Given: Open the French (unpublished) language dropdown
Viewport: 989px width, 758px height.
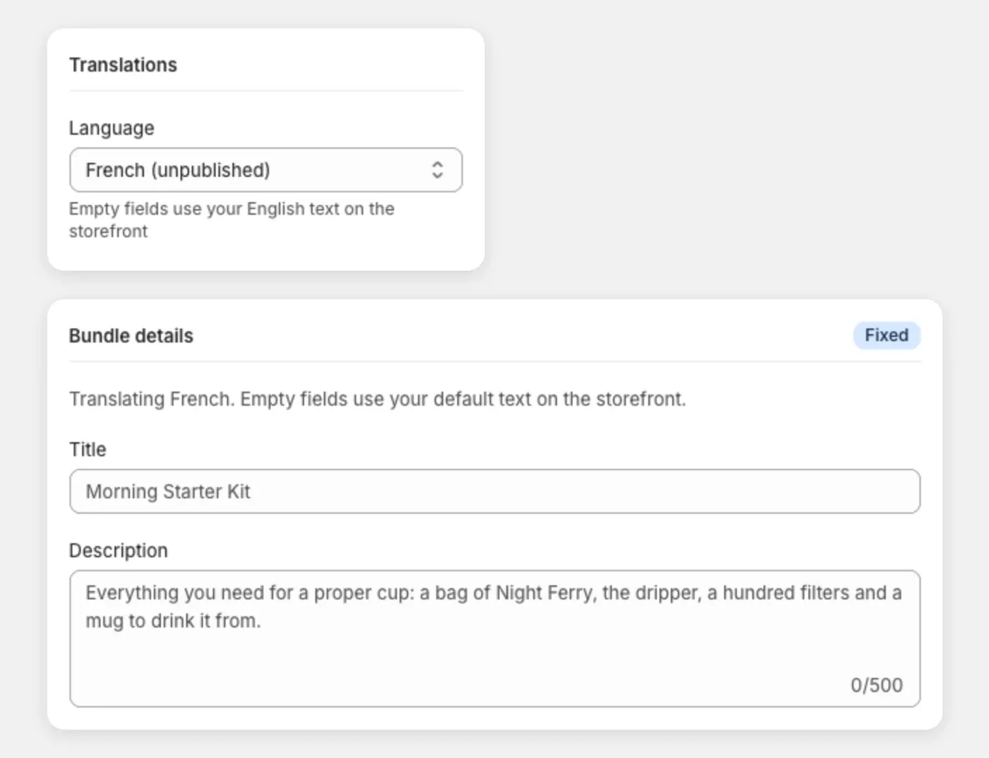Looking at the screenshot, I should [266, 170].
